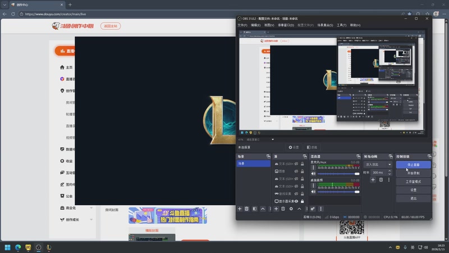
Task: Mute the 桌面音频 speaker icon
Action: click(313, 192)
